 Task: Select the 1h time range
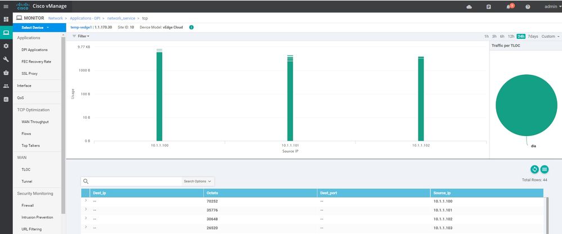click(487, 36)
